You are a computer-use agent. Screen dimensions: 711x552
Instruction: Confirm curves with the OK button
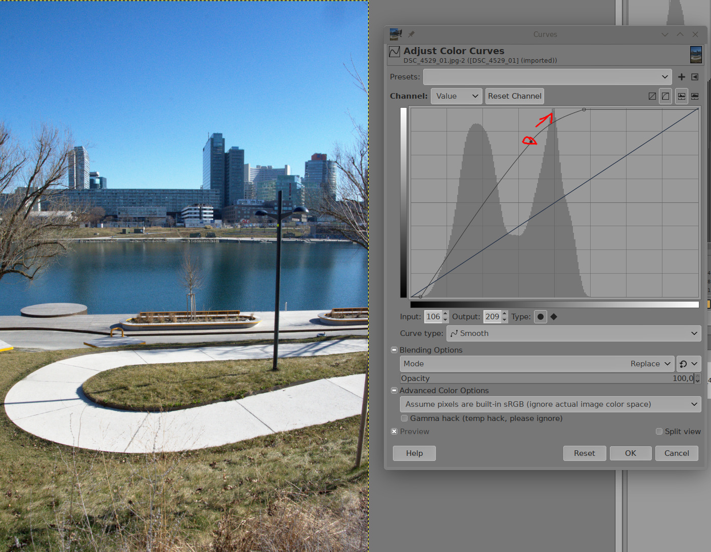coord(631,453)
